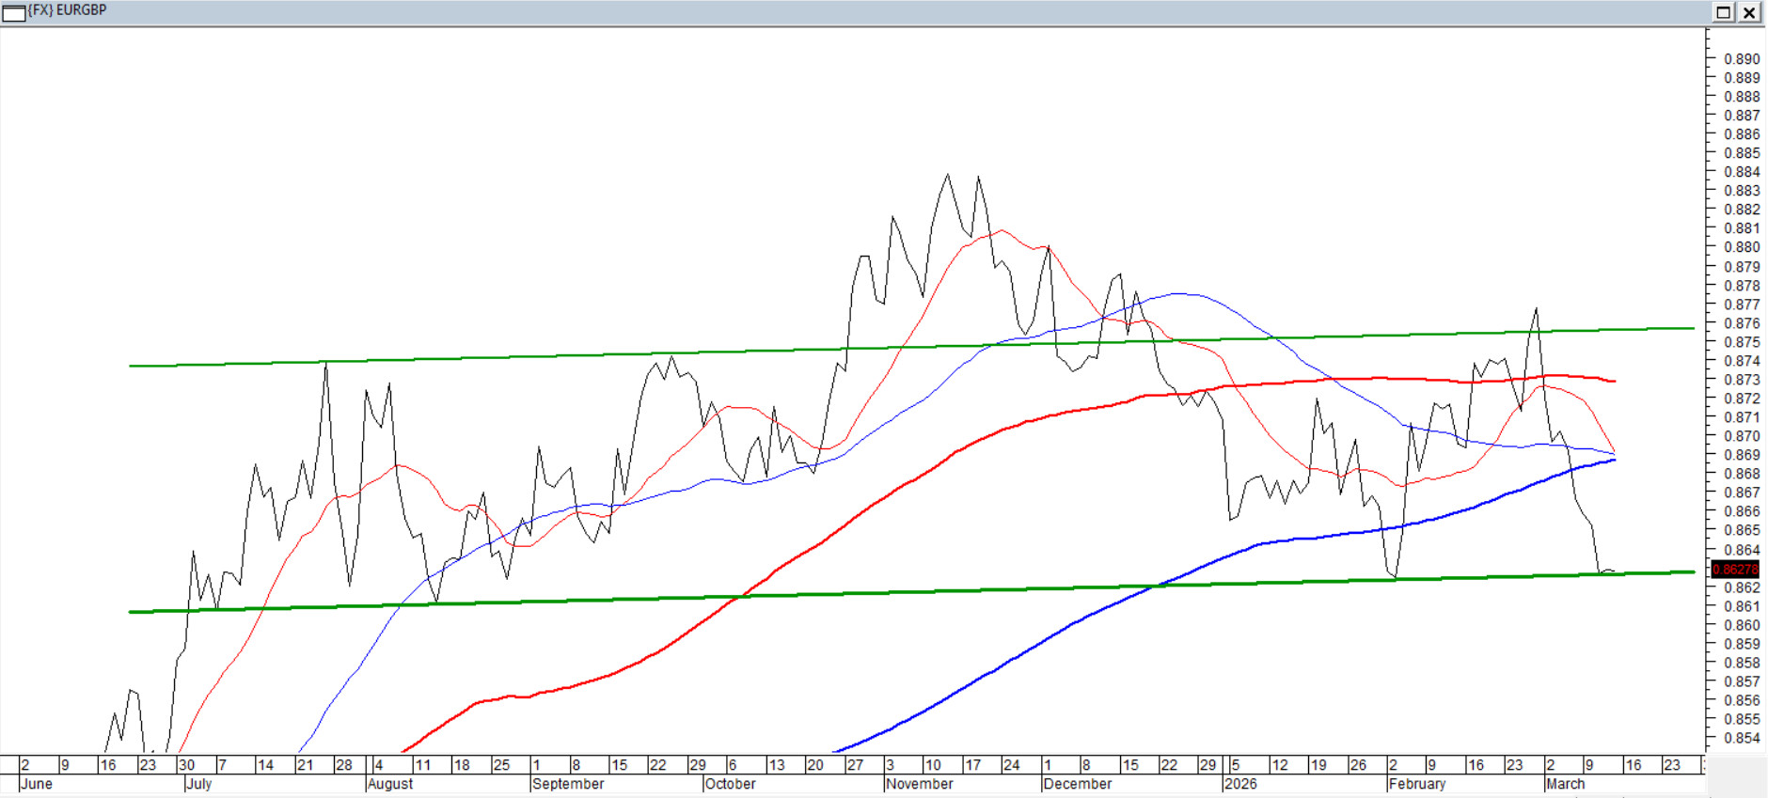Click the November month label
The height and width of the screenshot is (798, 1768).
(x=919, y=784)
